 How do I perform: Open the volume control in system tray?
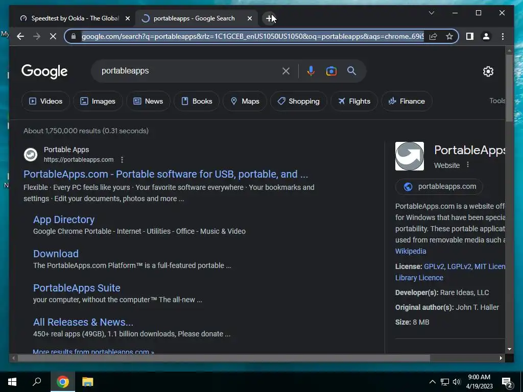point(457,382)
